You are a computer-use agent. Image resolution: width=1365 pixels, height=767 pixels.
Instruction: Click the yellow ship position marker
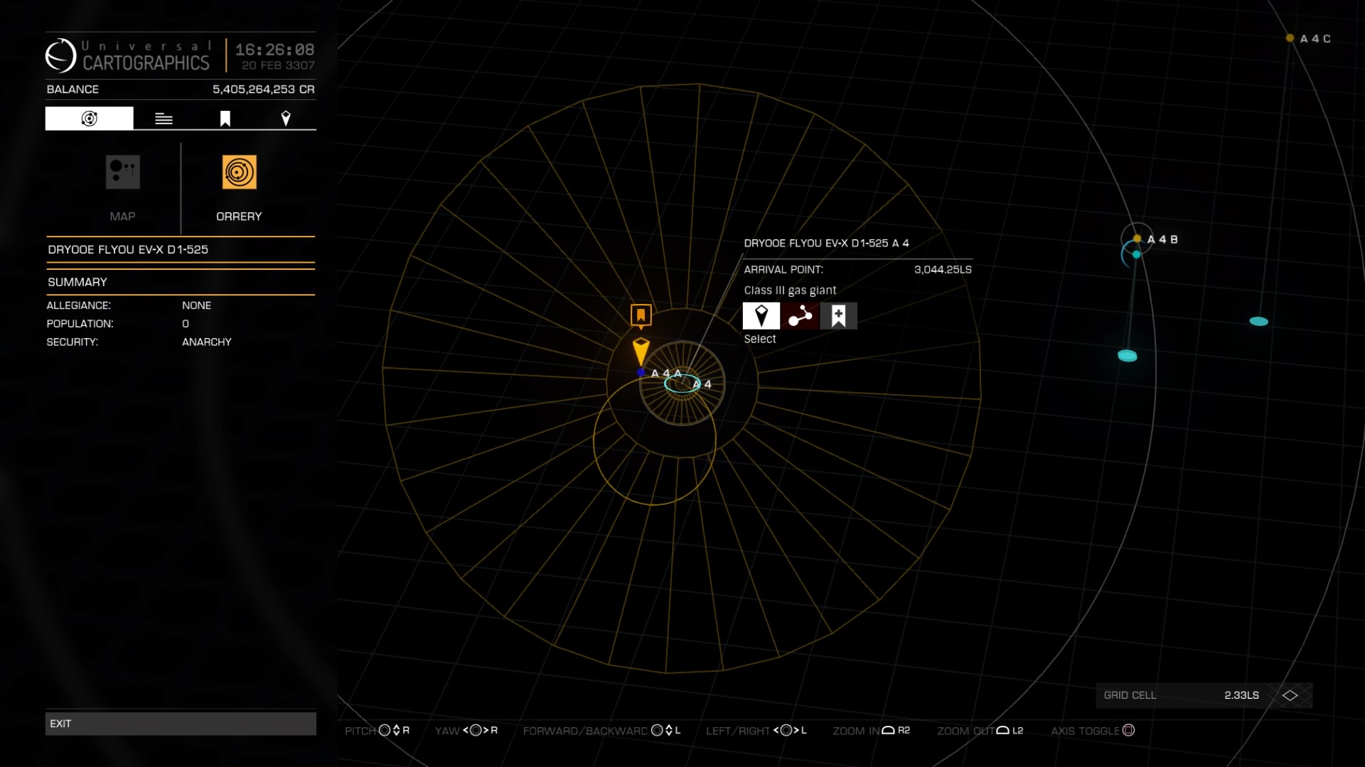click(x=641, y=352)
